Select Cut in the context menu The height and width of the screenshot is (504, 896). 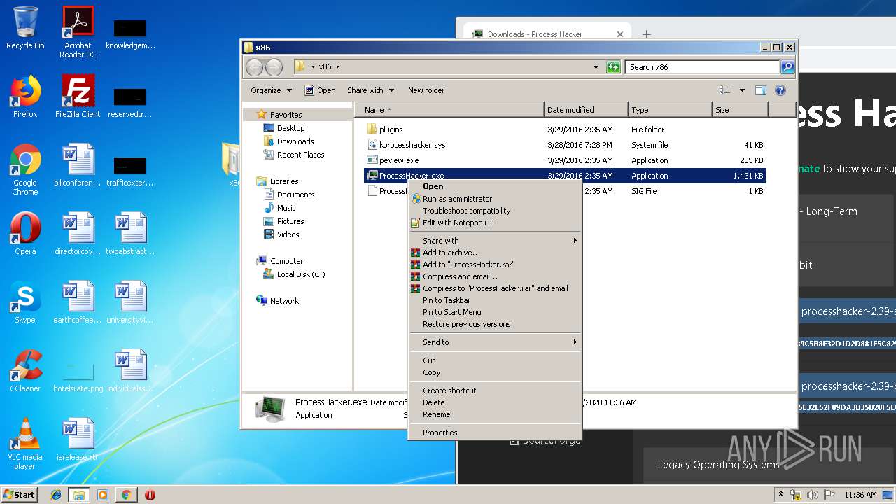pyautogui.click(x=494, y=360)
